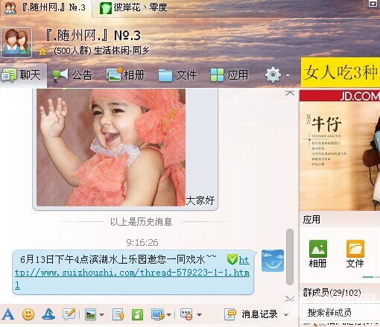Open the 文件 files tab in toolbar
The width and height of the screenshot is (380, 327).
pos(177,75)
